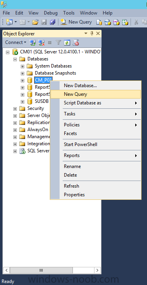The width and height of the screenshot is (147, 285).
Task: Click the Save All icon
Action: pos(53,22)
